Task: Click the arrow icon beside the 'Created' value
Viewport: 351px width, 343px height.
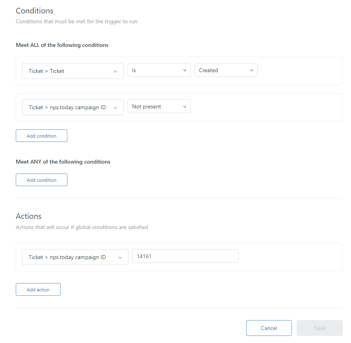Action: (x=251, y=71)
